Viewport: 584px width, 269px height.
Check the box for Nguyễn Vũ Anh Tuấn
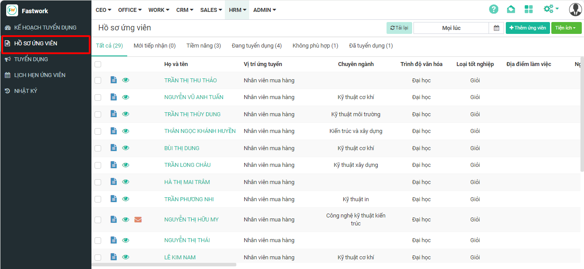pyautogui.click(x=98, y=97)
